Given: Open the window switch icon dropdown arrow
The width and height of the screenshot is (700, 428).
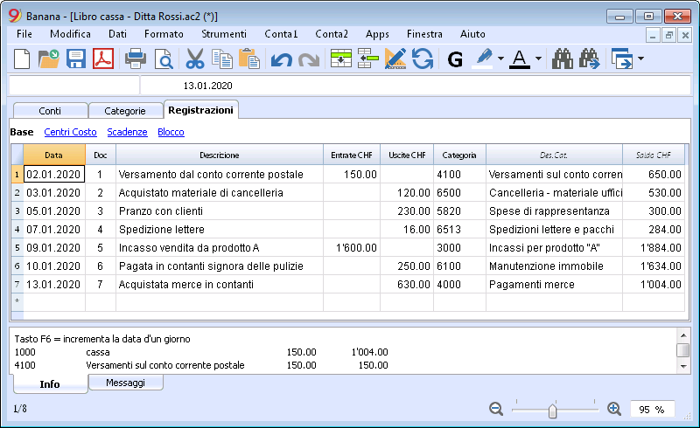Looking at the screenshot, I should 641,59.
